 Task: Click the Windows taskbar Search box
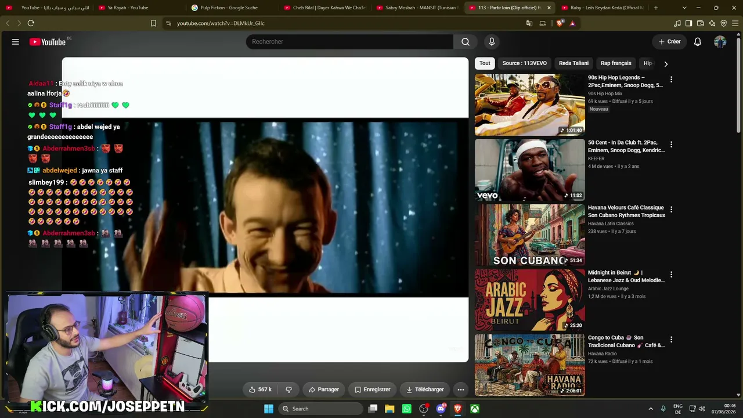[x=322, y=409]
